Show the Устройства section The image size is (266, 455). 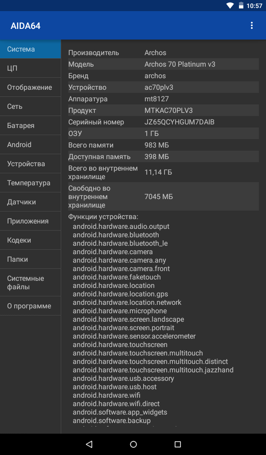tap(31, 164)
